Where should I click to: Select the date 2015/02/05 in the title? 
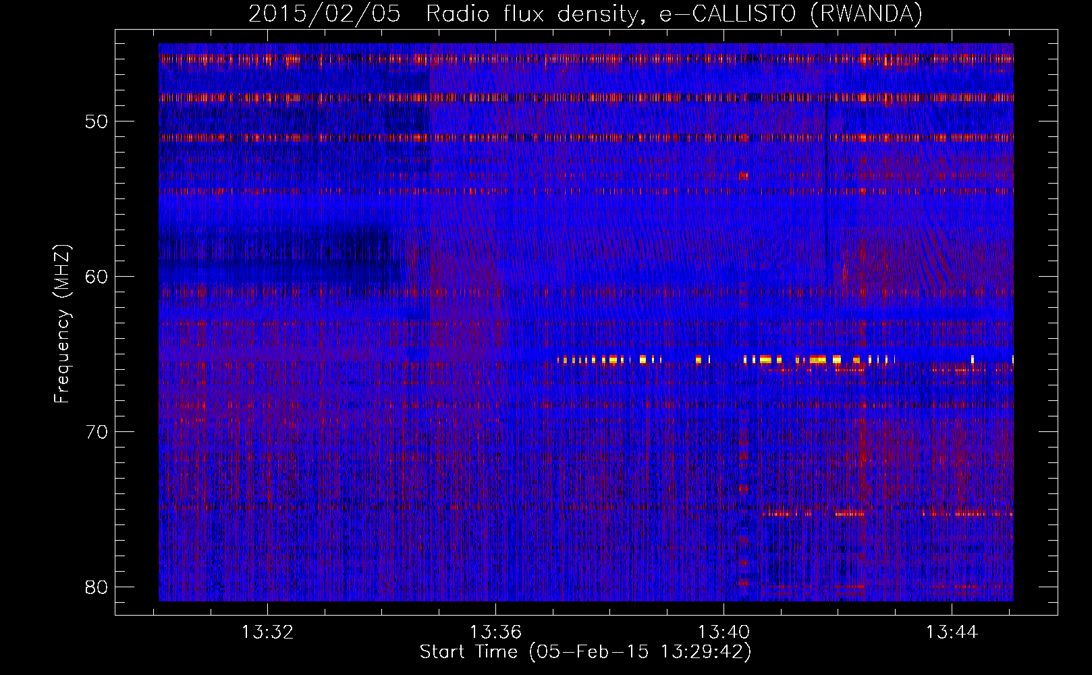click(x=324, y=13)
